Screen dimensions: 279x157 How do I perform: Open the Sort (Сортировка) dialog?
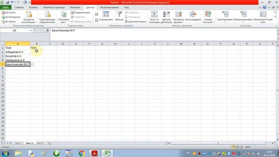[x=106, y=16]
